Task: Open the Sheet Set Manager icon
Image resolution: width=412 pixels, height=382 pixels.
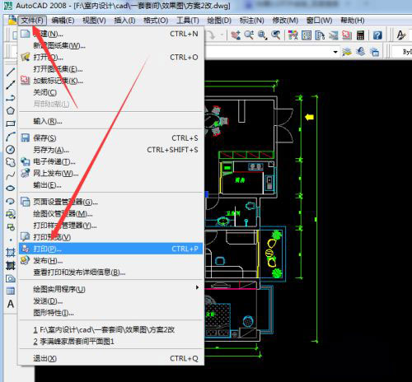Action: (x=333, y=35)
